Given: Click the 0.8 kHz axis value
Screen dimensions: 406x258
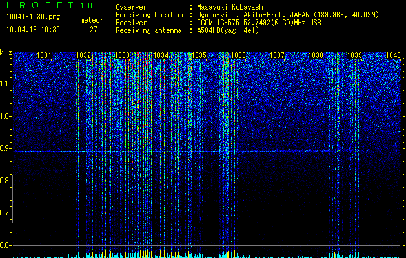Looking at the screenshot, I should (5, 181).
